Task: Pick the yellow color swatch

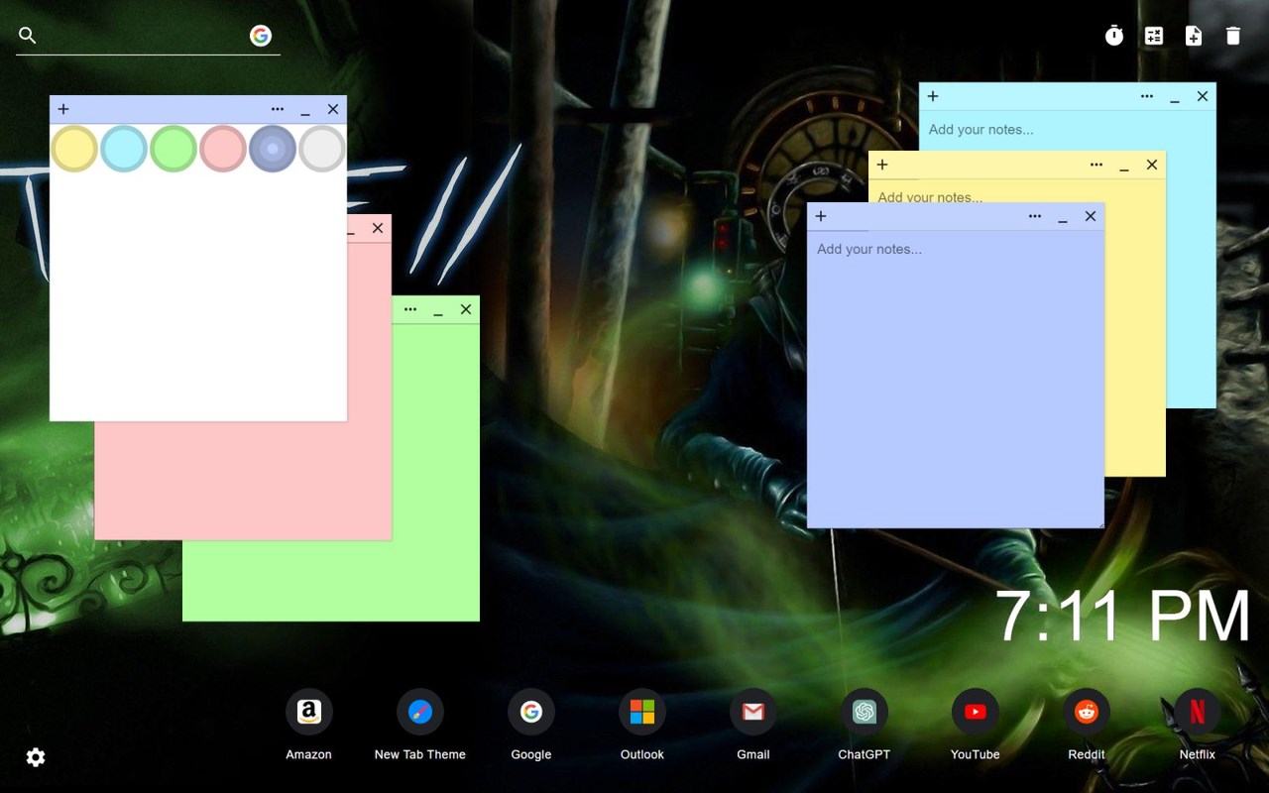Action: [x=74, y=149]
